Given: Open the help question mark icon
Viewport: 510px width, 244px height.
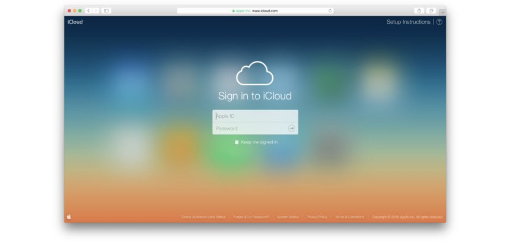Looking at the screenshot, I should tap(439, 22).
